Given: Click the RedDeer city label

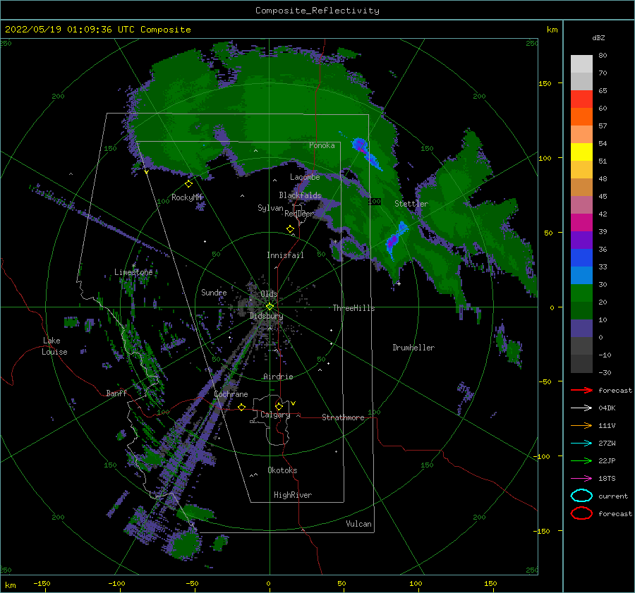Looking at the screenshot, I should coord(299,214).
